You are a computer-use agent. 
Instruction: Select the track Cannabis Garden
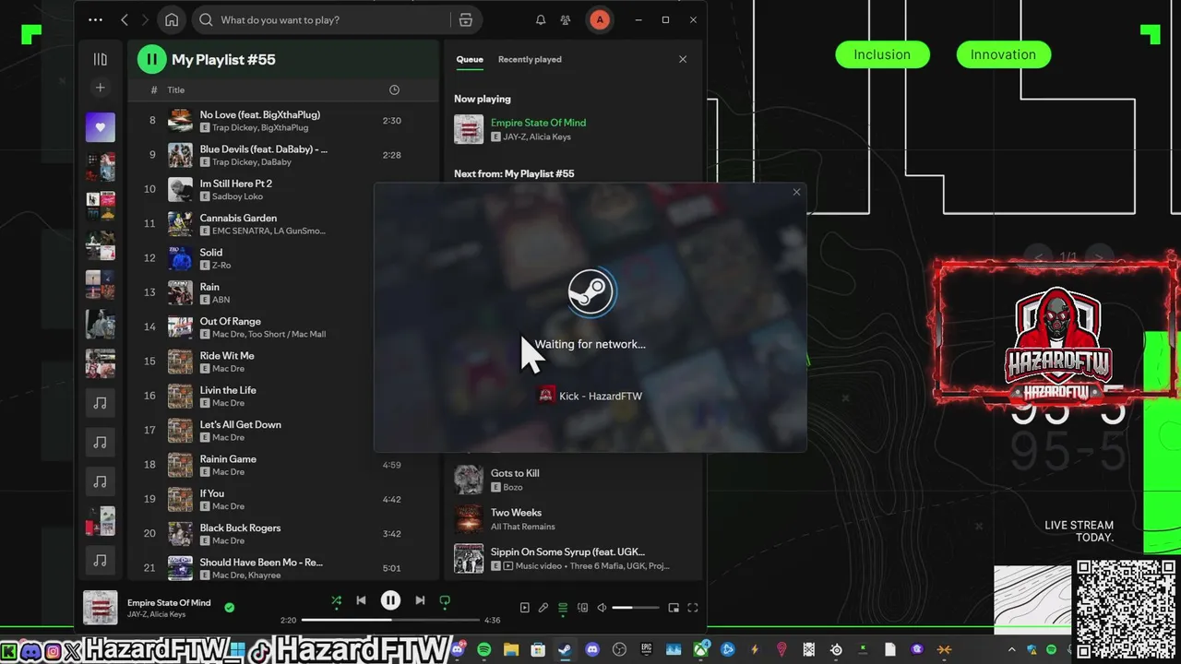[283, 224]
